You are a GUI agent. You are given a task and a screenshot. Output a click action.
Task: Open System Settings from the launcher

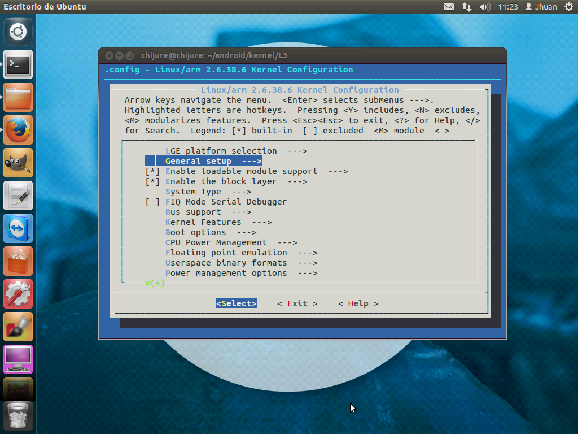pos(17,294)
